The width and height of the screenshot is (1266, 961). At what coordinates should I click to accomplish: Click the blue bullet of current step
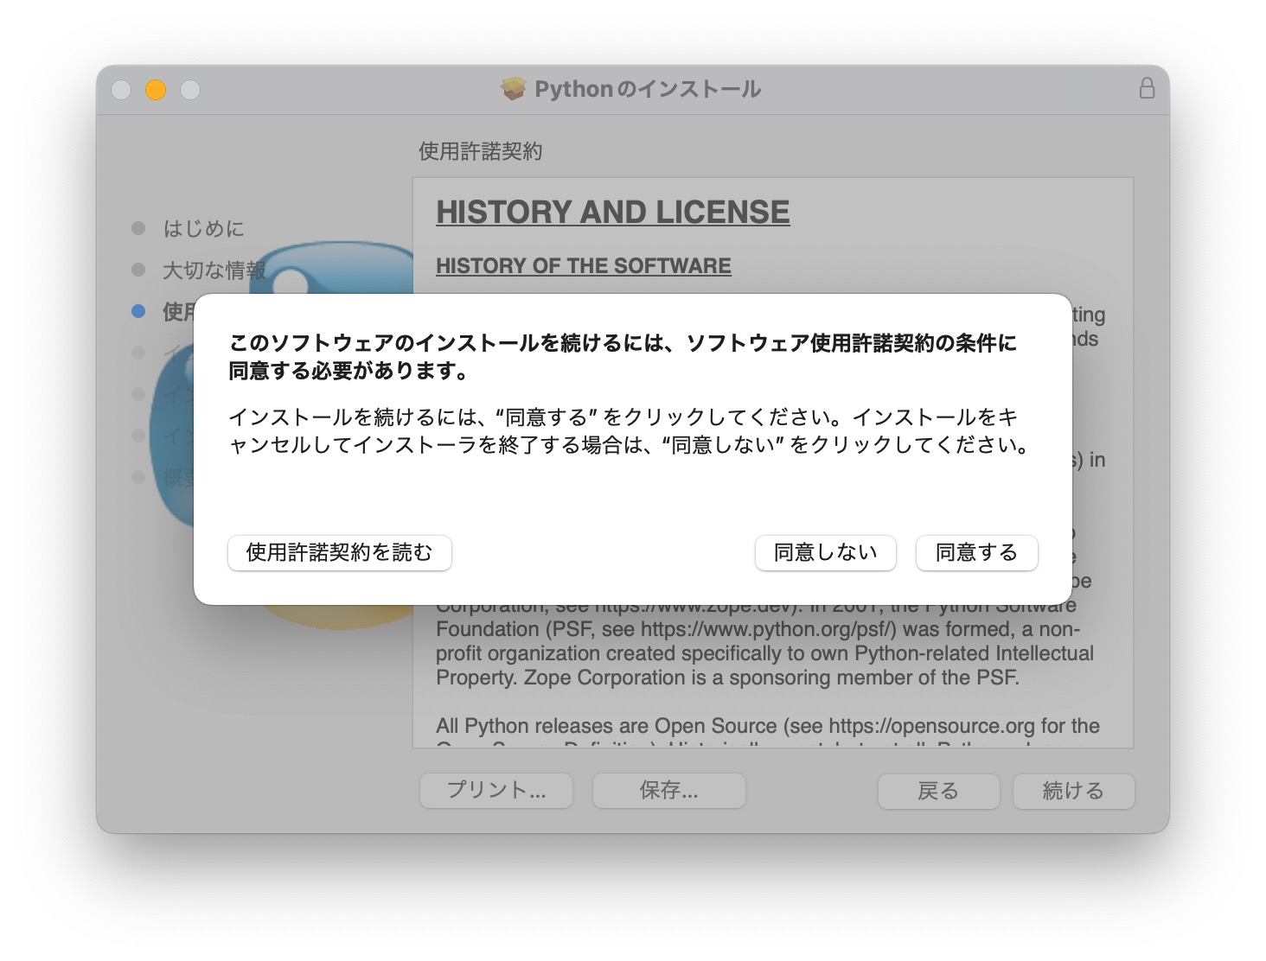tap(138, 311)
